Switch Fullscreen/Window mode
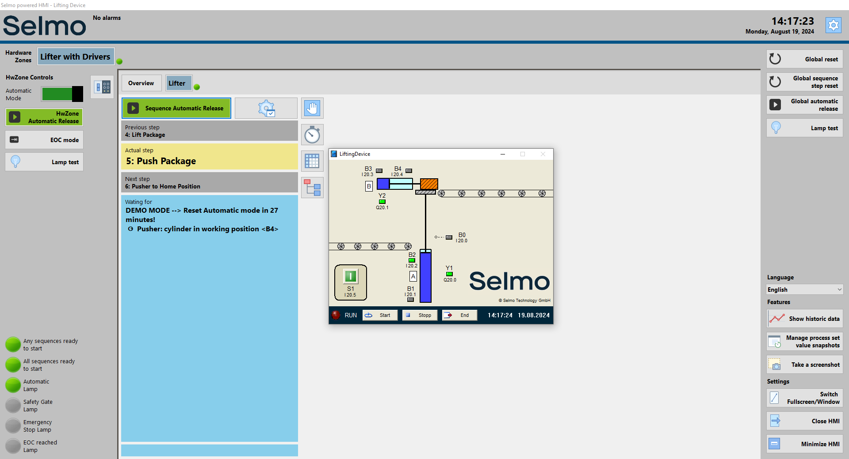Viewport: 849px width, 459px height. pyautogui.click(x=804, y=398)
